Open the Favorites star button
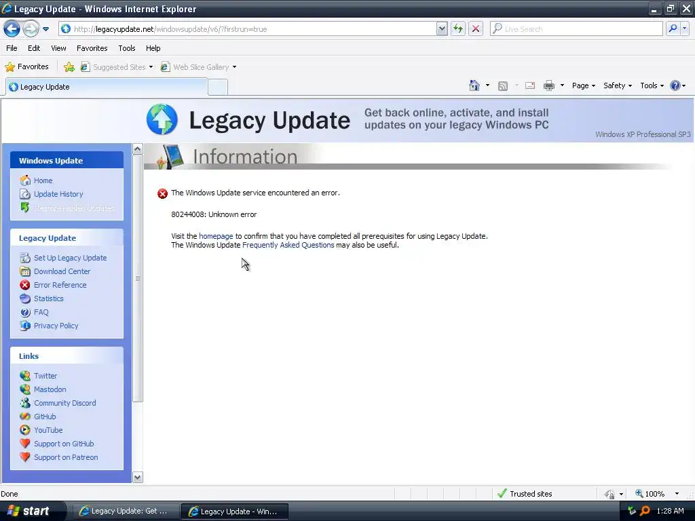The height and width of the screenshot is (521, 695). 26,67
